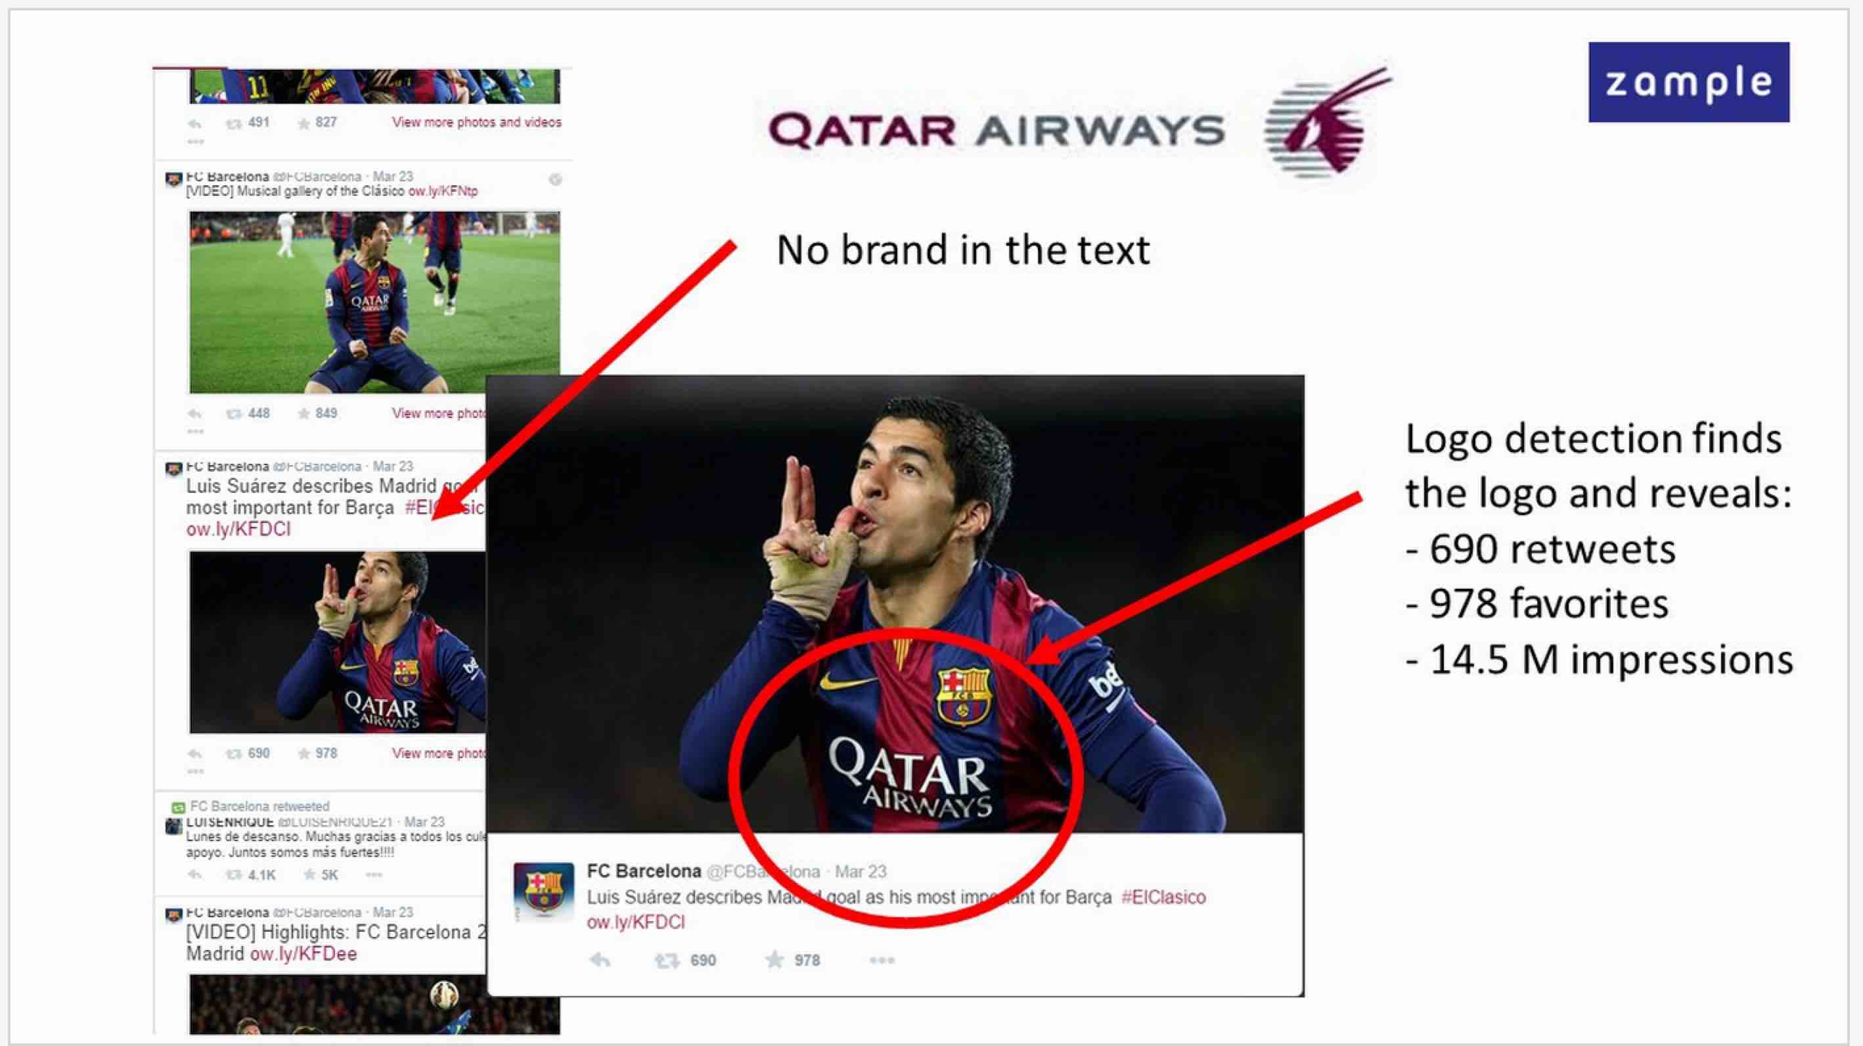Click retweet icon showing 448
This screenshot has height=1046, width=1863.
pos(234,414)
